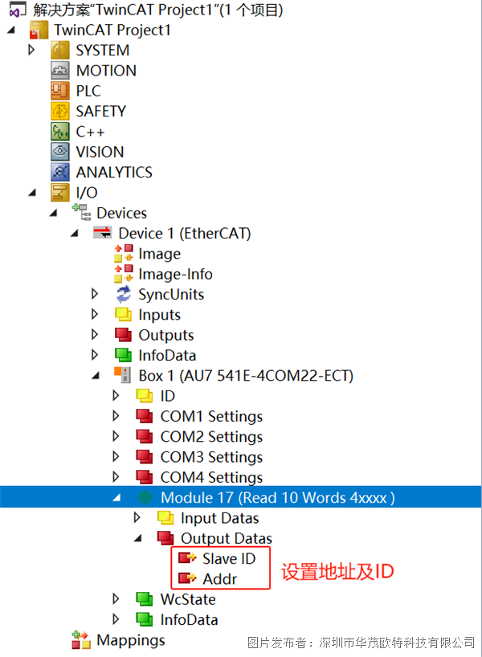This screenshot has width=482, height=657.
Task: Collapse the I/O node
Action: (32, 193)
